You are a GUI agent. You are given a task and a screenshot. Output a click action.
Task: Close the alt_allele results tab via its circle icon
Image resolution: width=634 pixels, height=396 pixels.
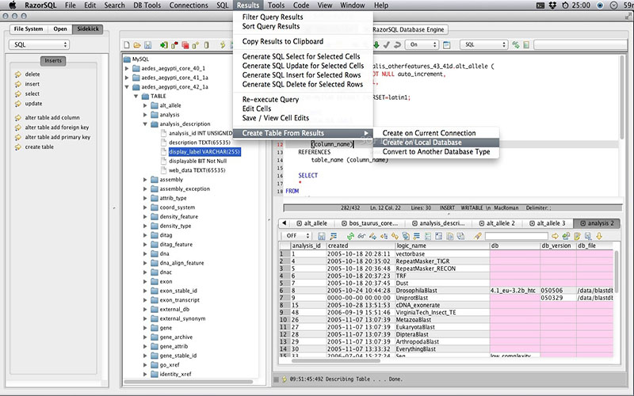tap(300, 223)
